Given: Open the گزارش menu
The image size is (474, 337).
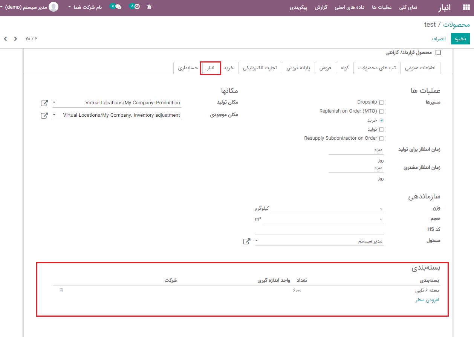Looking at the screenshot, I should [x=321, y=8].
